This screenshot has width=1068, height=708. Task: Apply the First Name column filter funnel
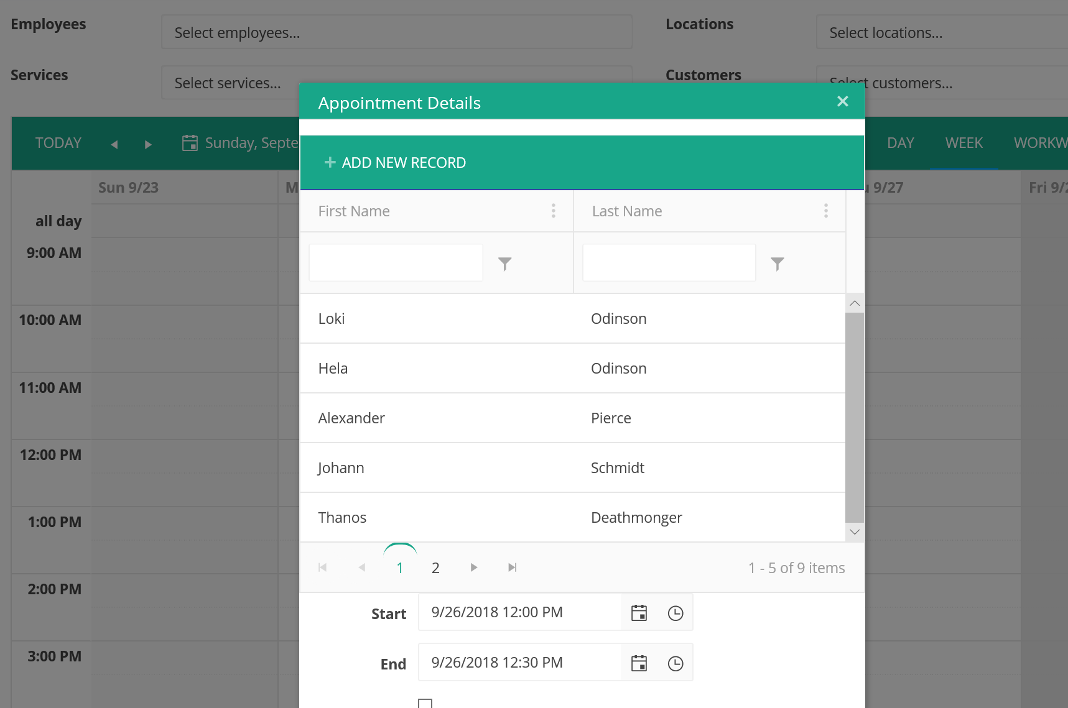tap(504, 263)
